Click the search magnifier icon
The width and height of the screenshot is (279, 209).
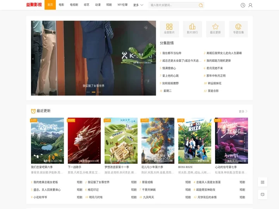201,5
